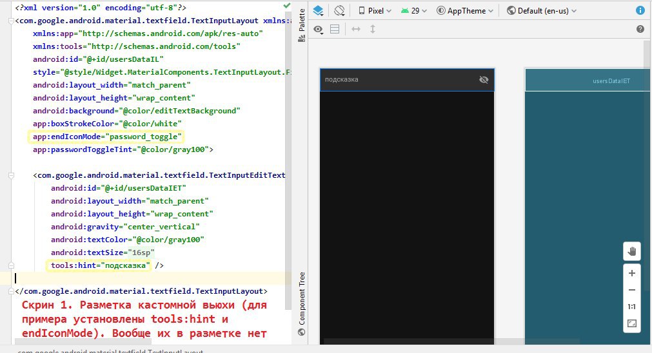Zoom in with the plus button

(632, 273)
